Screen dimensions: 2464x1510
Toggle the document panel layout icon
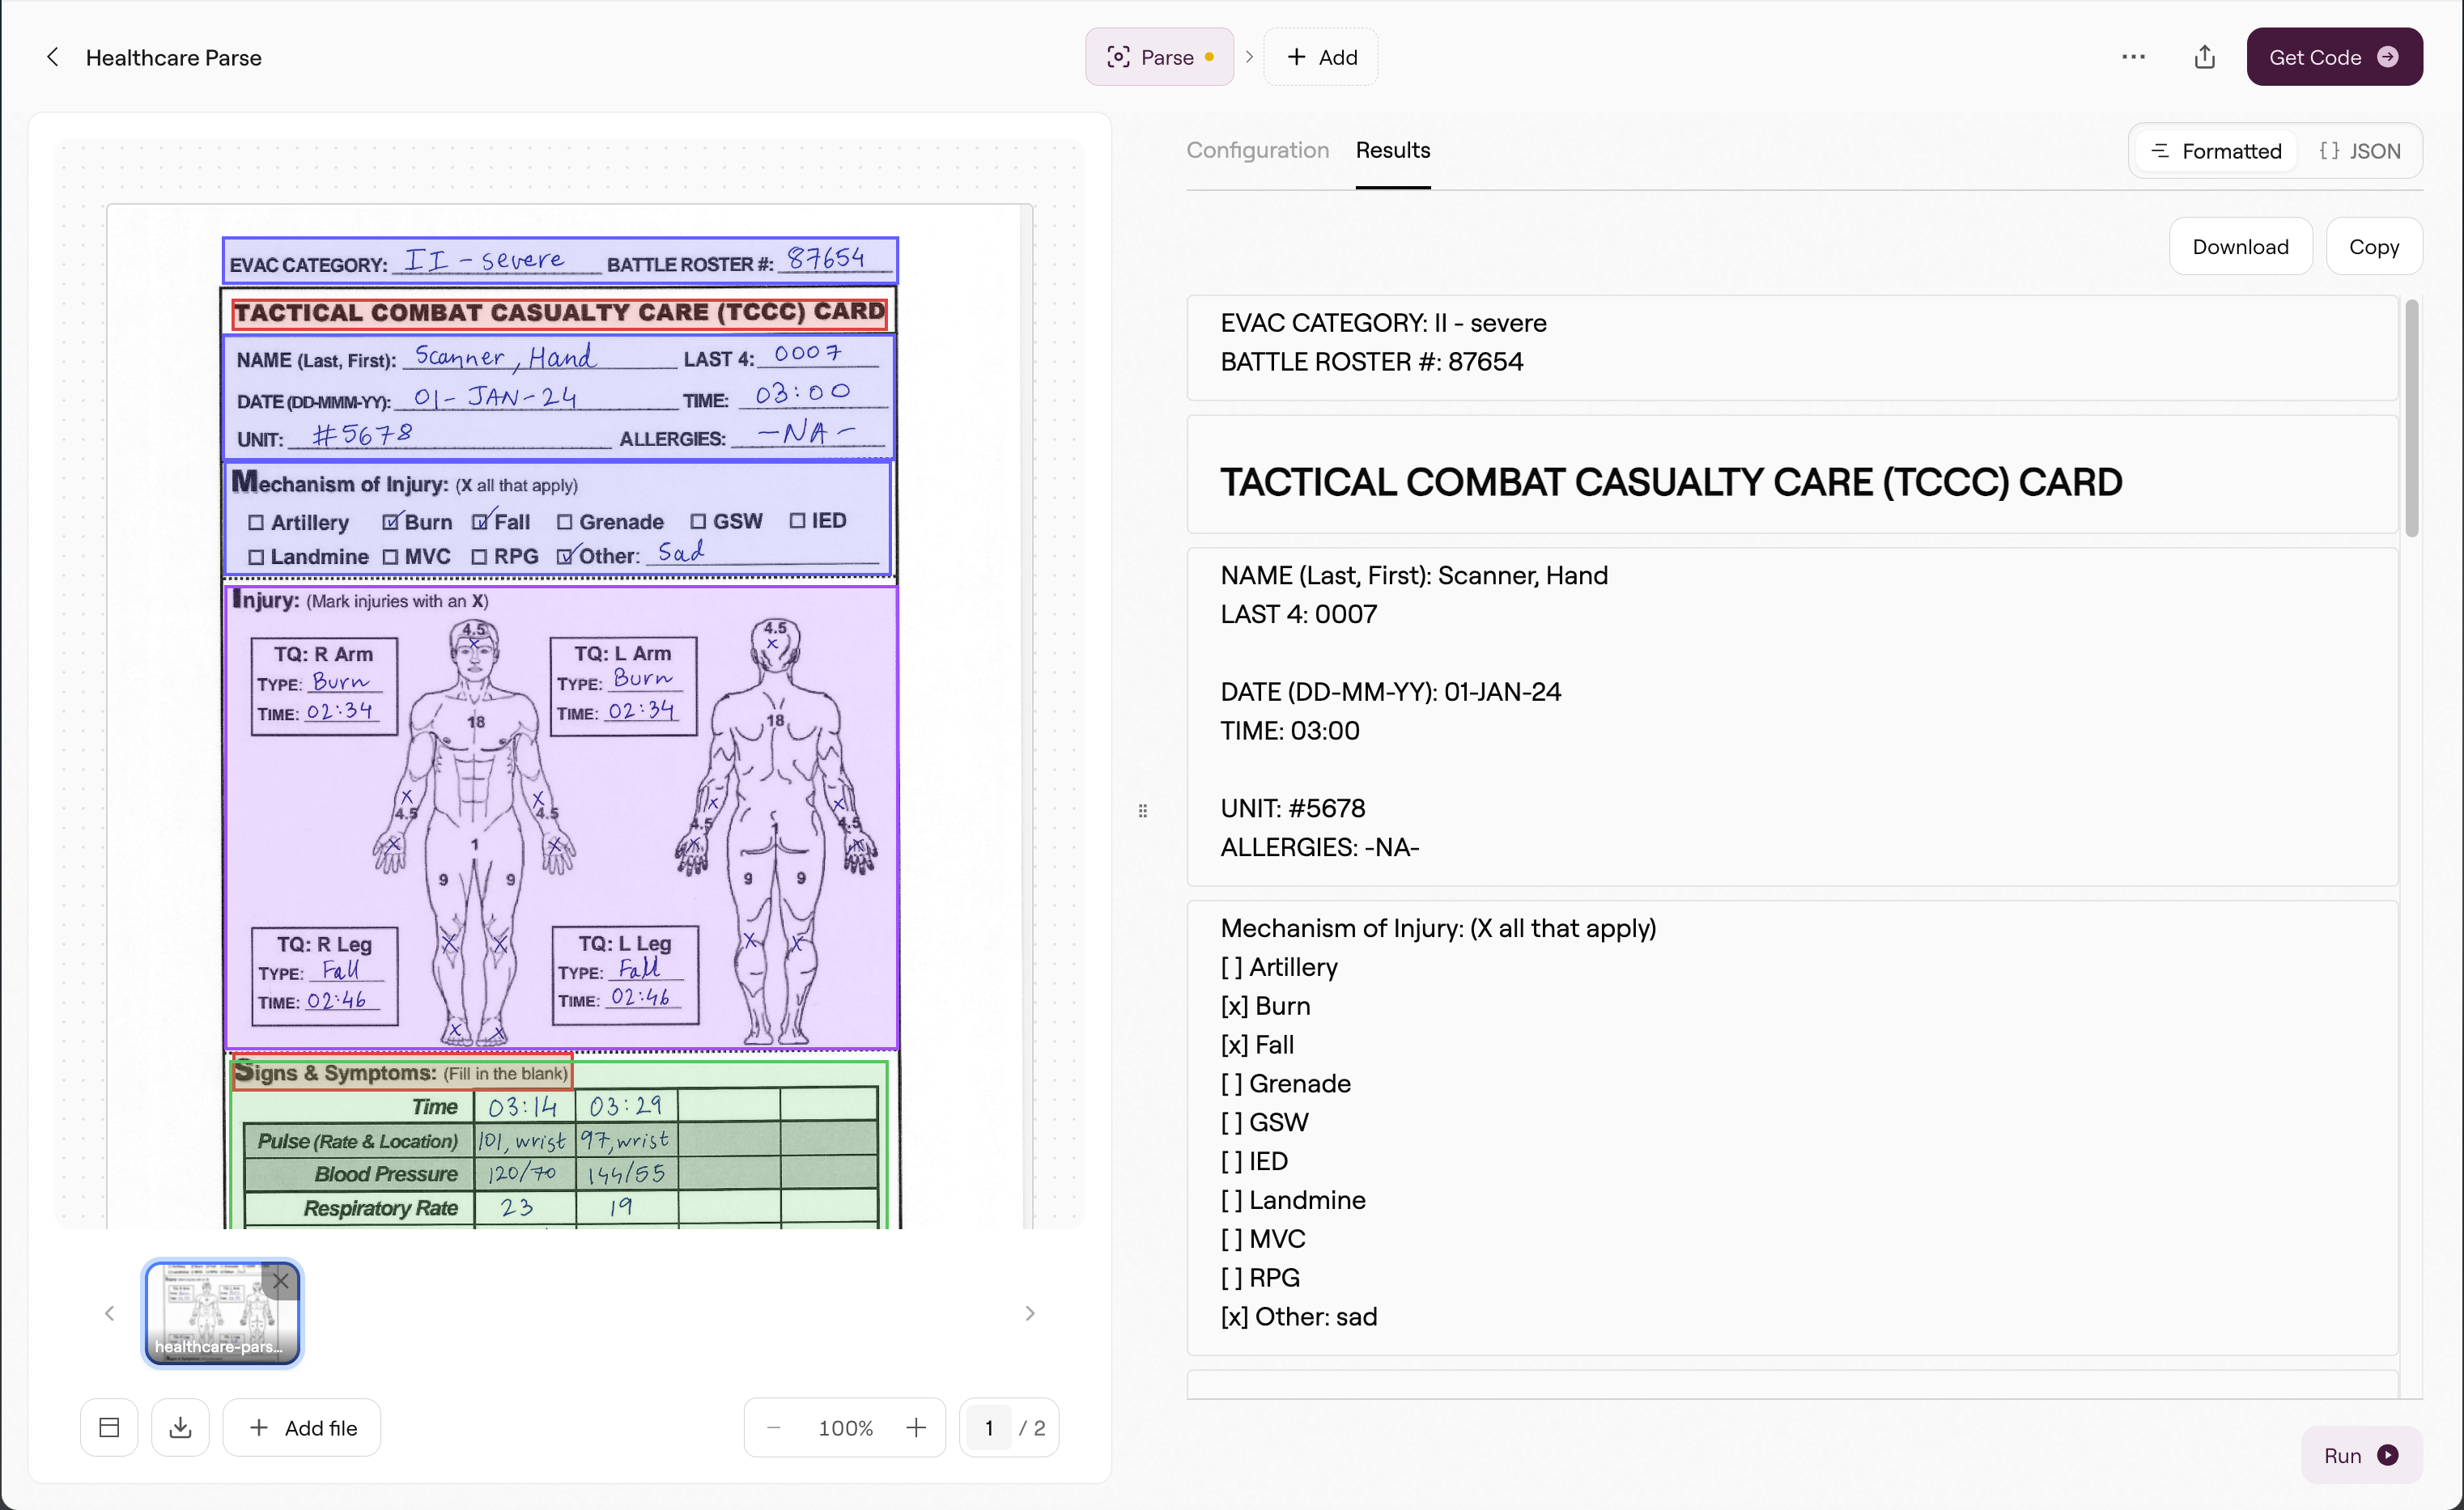click(x=109, y=1427)
